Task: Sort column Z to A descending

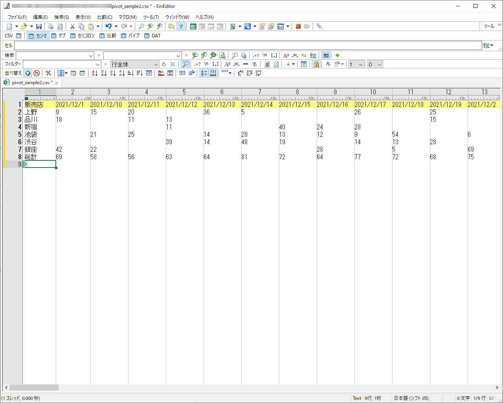Action: coord(104,73)
